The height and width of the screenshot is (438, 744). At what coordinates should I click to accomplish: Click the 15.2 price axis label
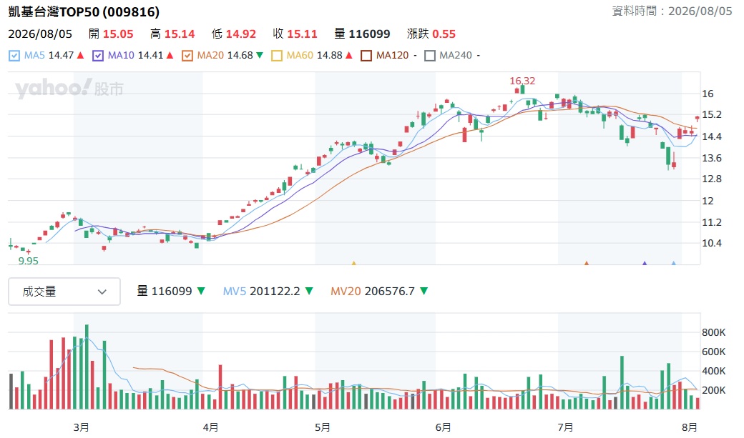pos(712,115)
